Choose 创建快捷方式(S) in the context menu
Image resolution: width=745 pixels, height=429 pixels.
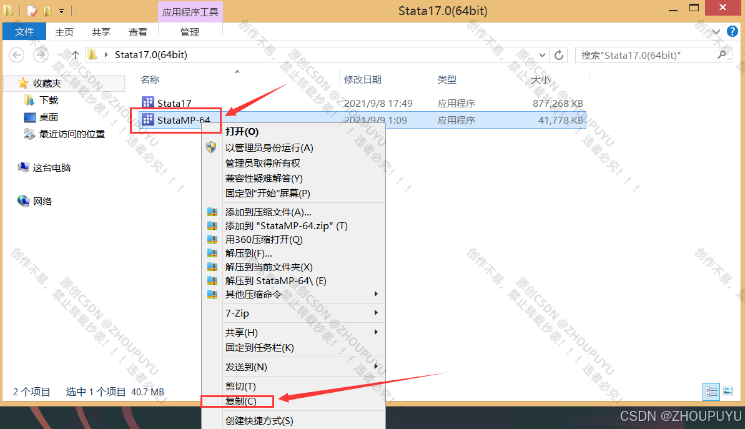tap(259, 420)
